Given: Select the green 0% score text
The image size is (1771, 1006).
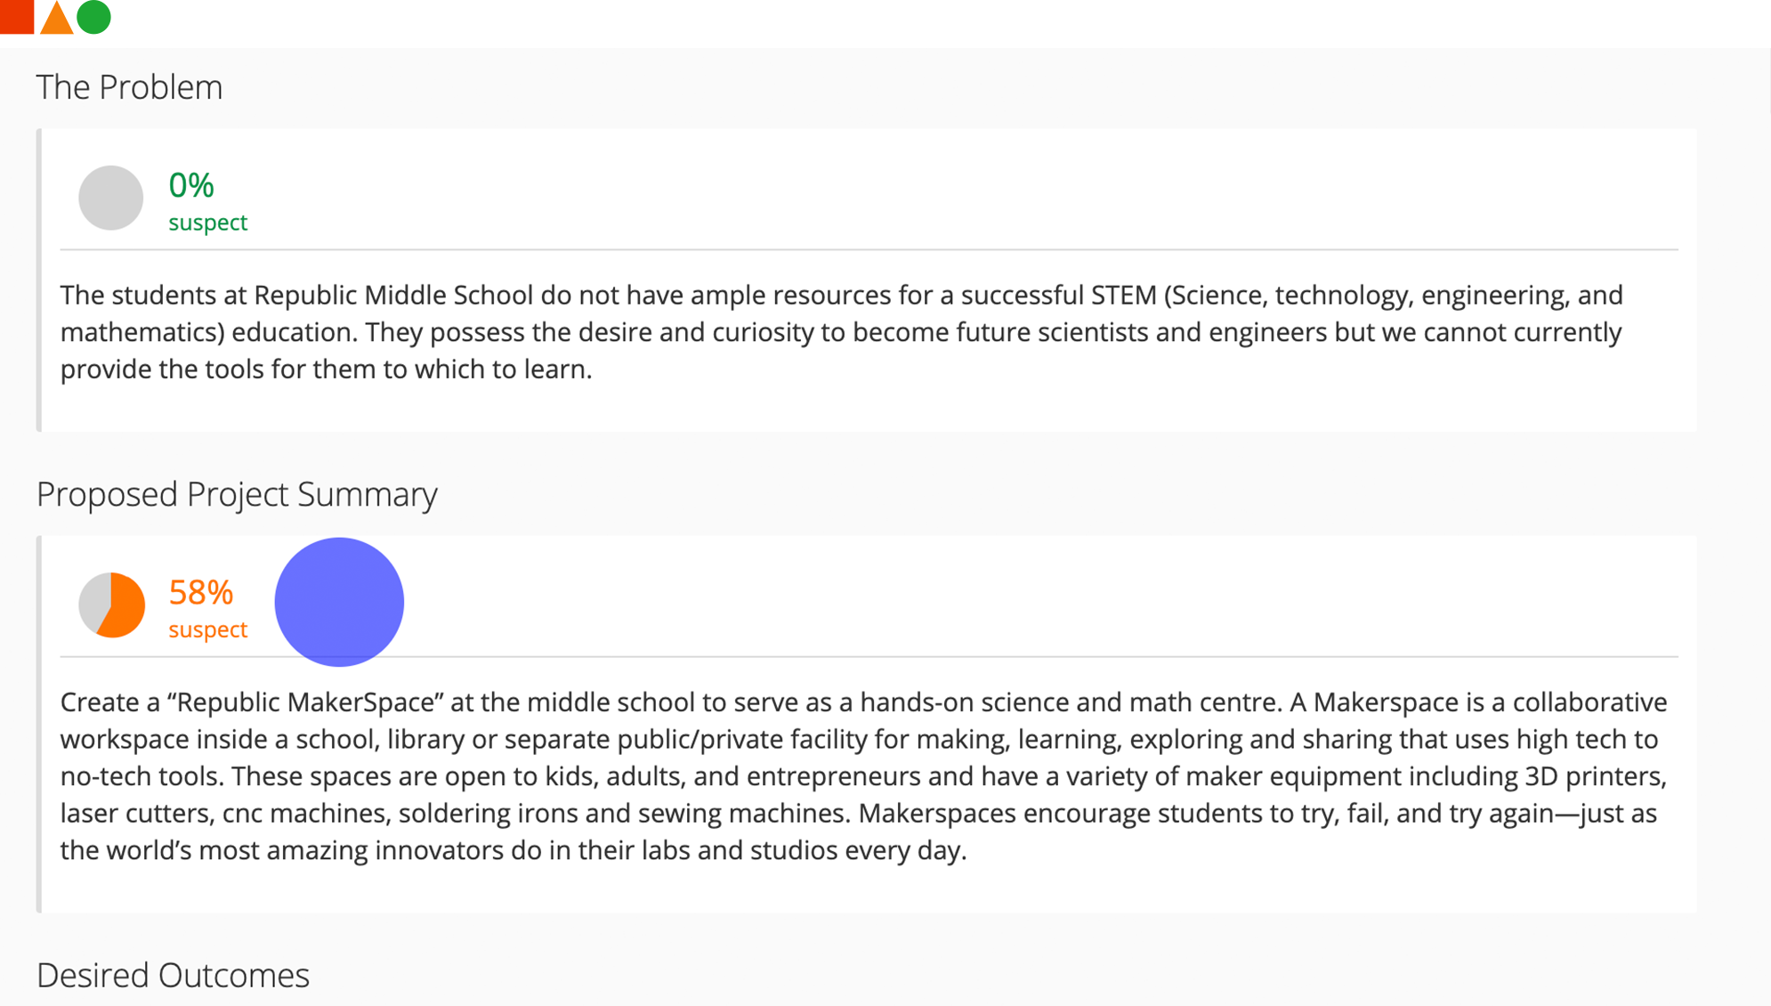Looking at the screenshot, I should point(191,185).
